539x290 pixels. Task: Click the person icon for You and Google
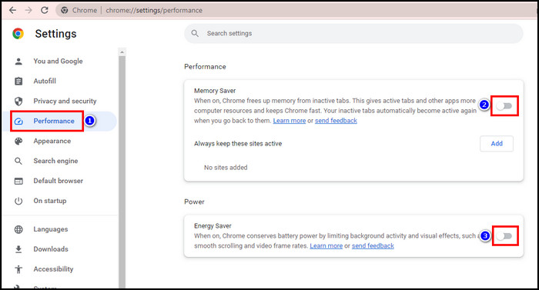point(18,62)
